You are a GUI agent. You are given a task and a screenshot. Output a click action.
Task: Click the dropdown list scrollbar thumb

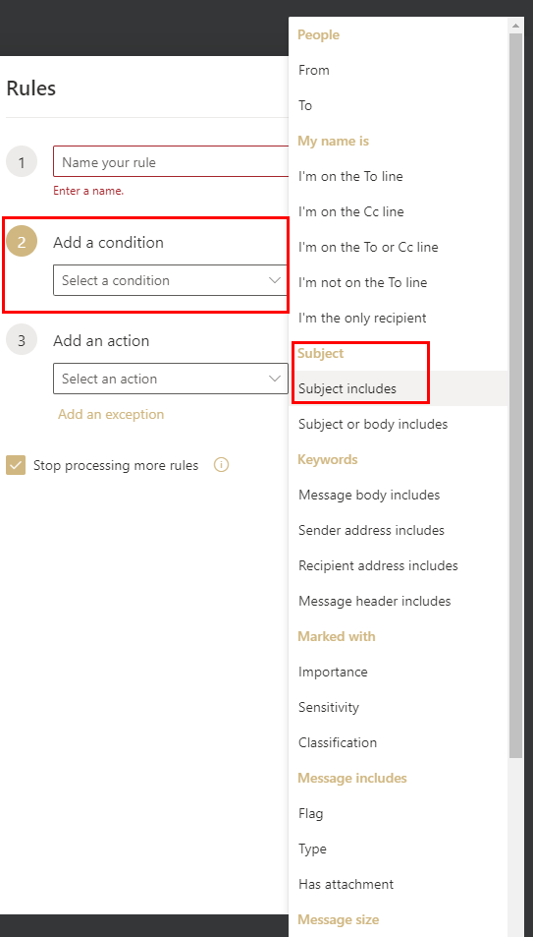click(515, 395)
